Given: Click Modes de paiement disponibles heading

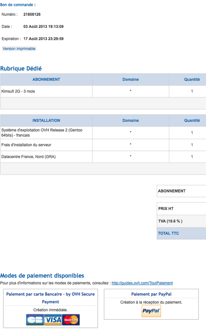Looking at the screenshot, I should [x=42, y=275].
